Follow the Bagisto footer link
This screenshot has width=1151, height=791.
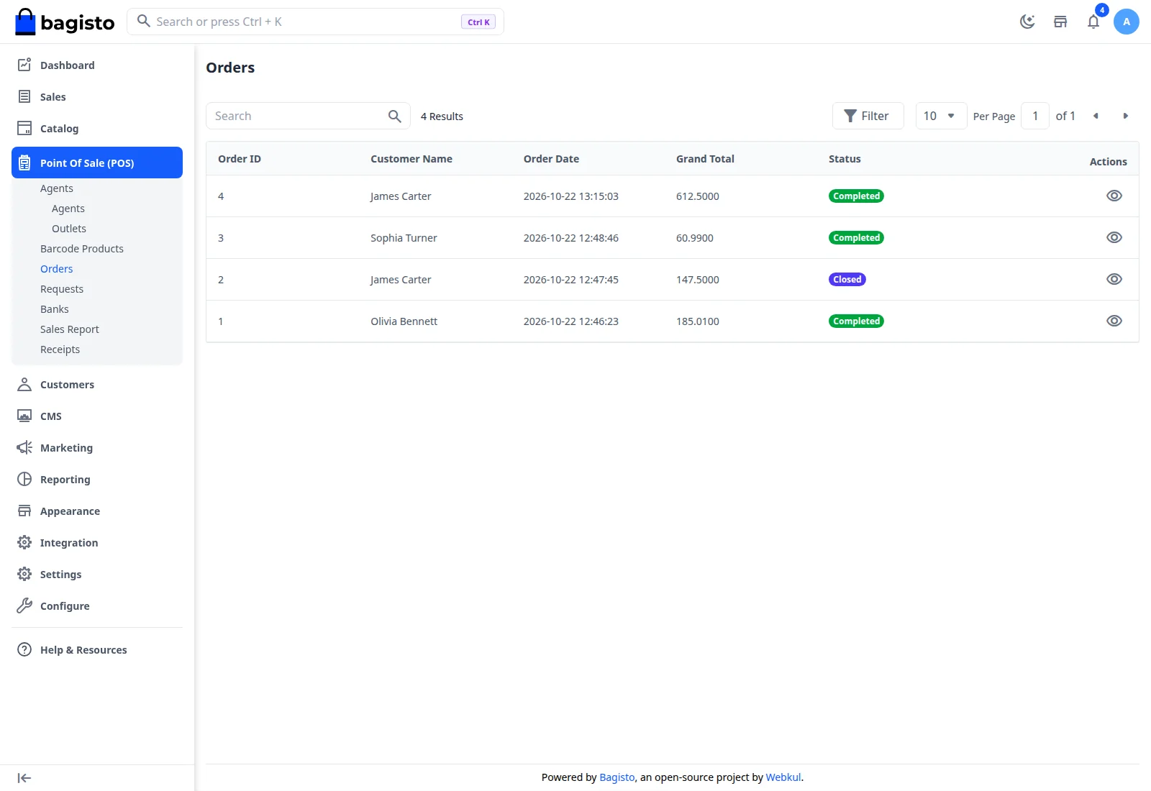coord(617,777)
